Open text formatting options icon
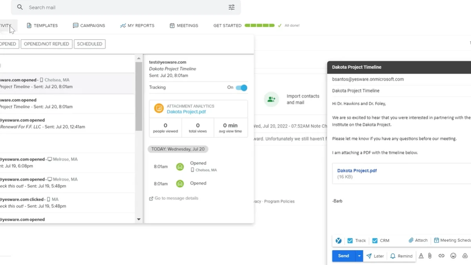Viewport: 471px width, 265px height. 421,256
